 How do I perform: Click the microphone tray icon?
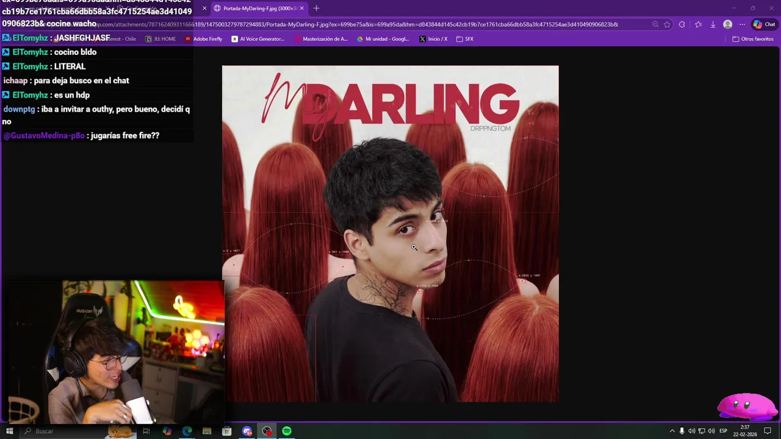tap(682, 431)
